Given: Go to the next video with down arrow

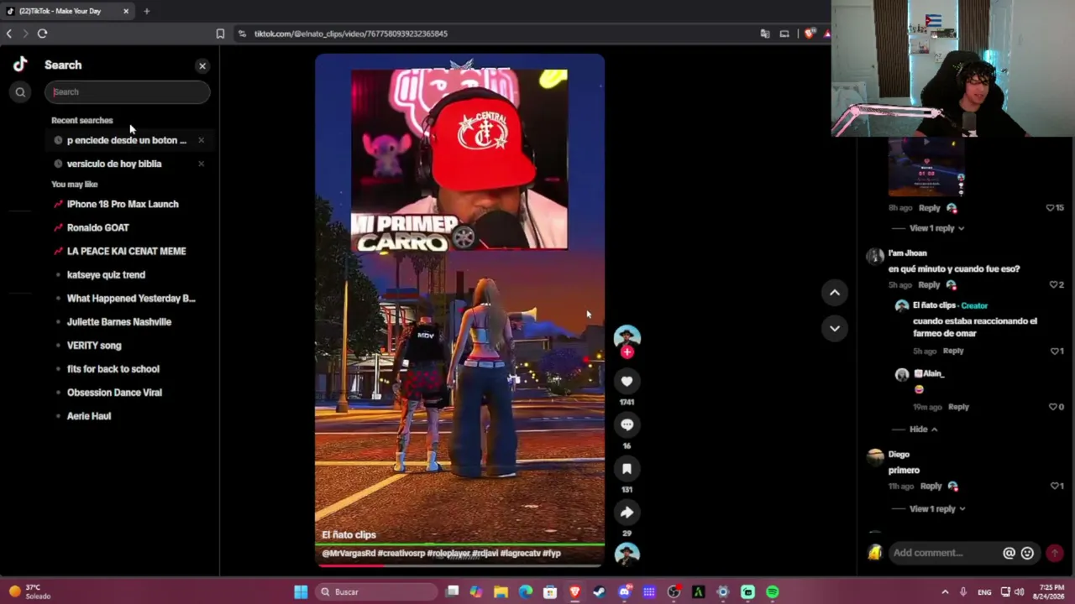Looking at the screenshot, I should coord(835,328).
